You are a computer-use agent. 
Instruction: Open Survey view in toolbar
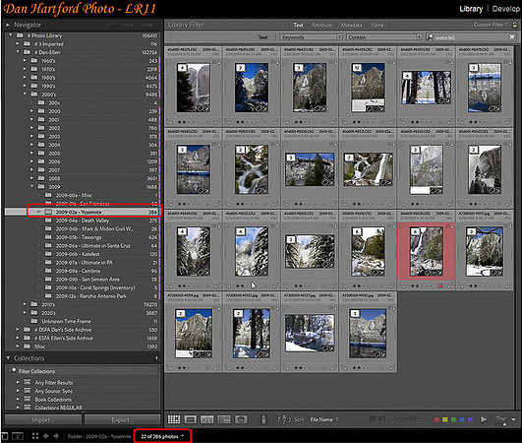tap(224, 419)
